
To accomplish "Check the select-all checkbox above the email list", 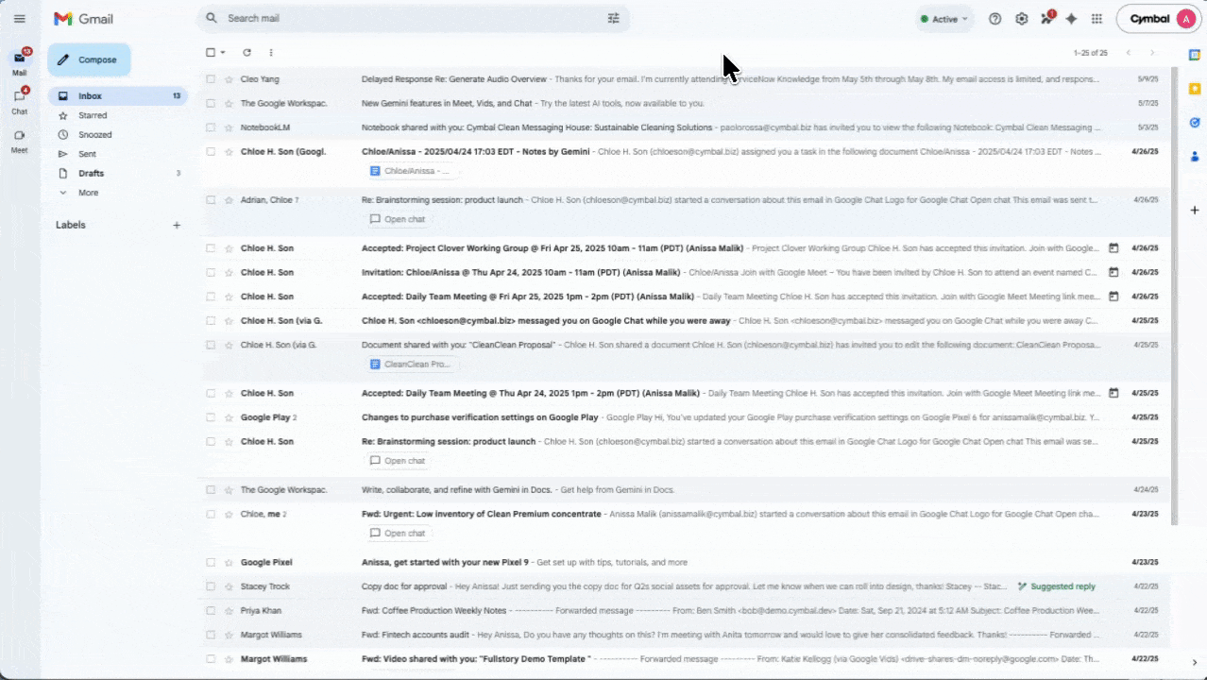I will click(210, 52).
